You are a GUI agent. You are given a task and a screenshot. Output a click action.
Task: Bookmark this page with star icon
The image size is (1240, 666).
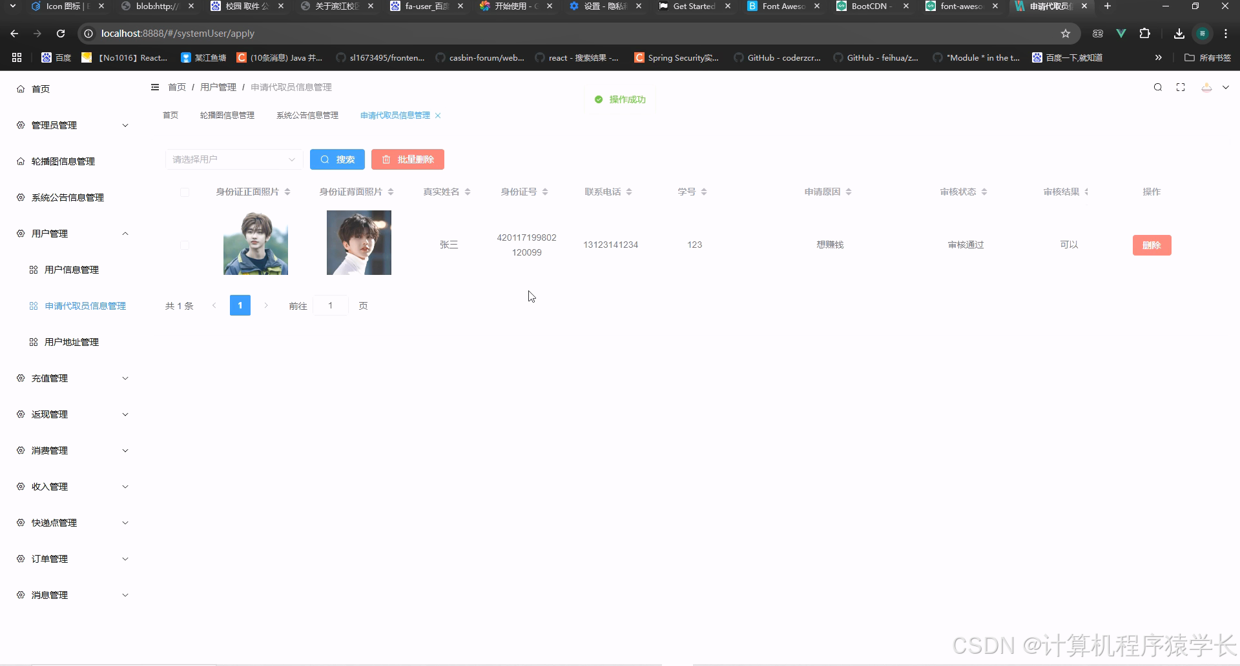click(1066, 34)
